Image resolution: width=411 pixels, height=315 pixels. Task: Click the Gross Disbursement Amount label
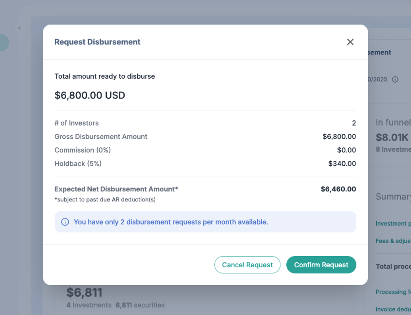101,137
